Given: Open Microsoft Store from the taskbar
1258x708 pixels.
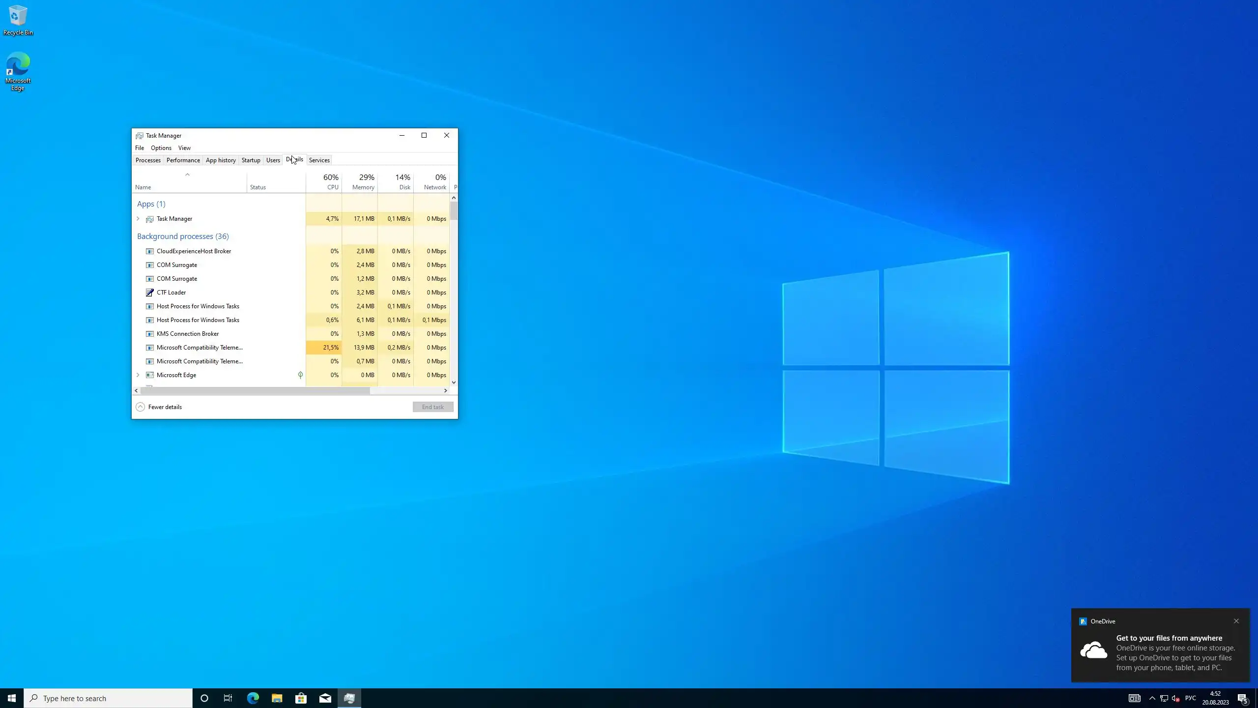Looking at the screenshot, I should (x=301, y=698).
